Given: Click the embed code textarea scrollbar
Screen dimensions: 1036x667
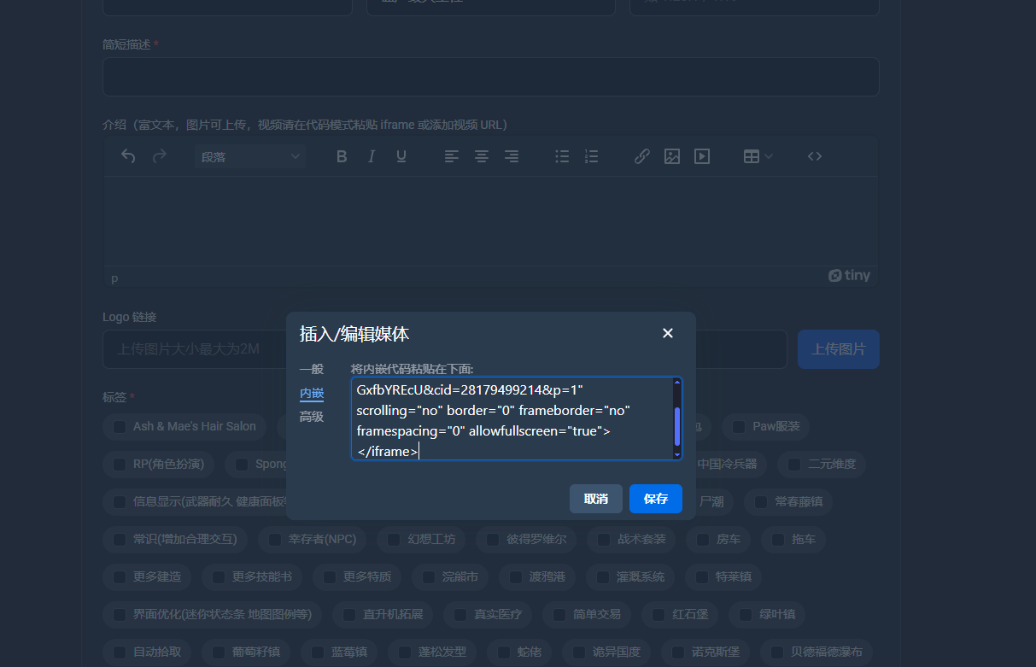Looking at the screenshot, I should tap(677, 425).
